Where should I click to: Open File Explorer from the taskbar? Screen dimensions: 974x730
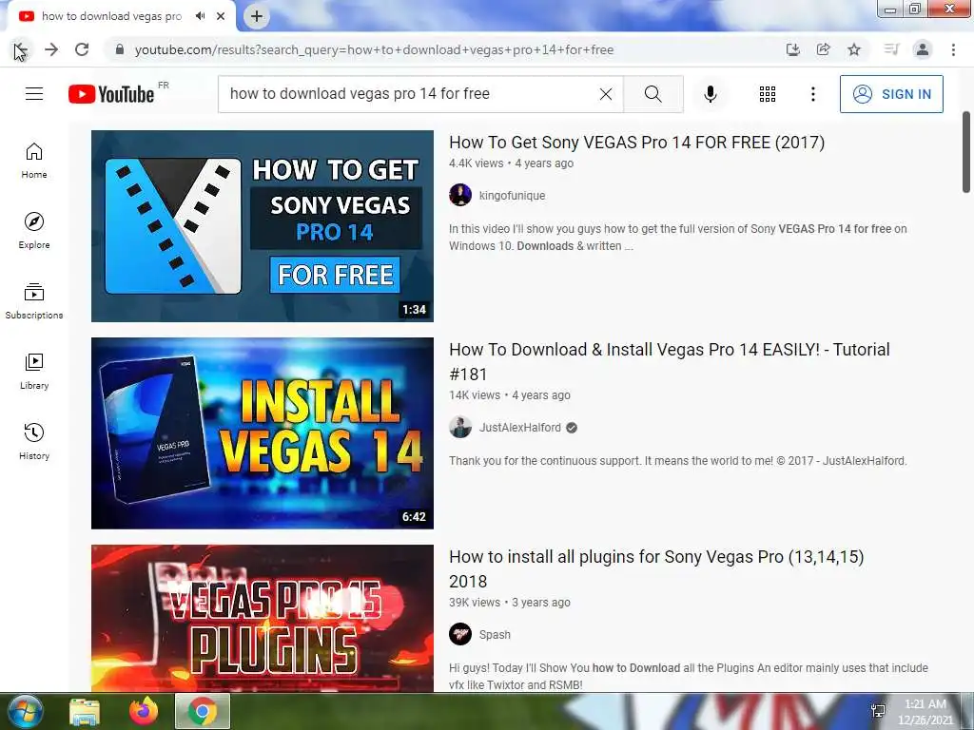(85, 711)
